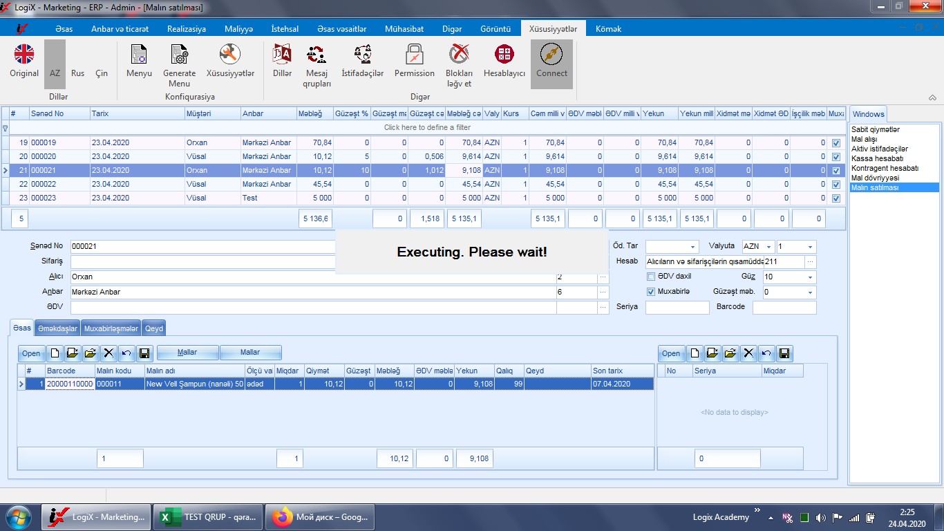Select the Original language flag icon

click(x=24, y=55)
